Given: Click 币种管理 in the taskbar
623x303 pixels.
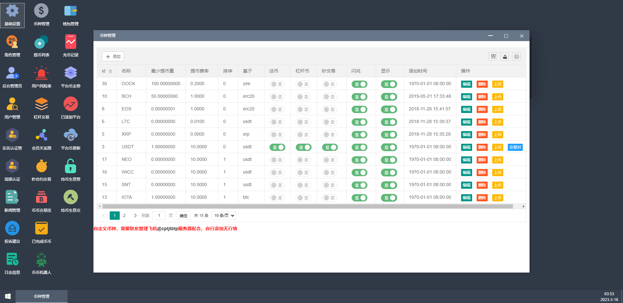Looking at the screenshot, I should pyautogui.click(x=42, y=297).
